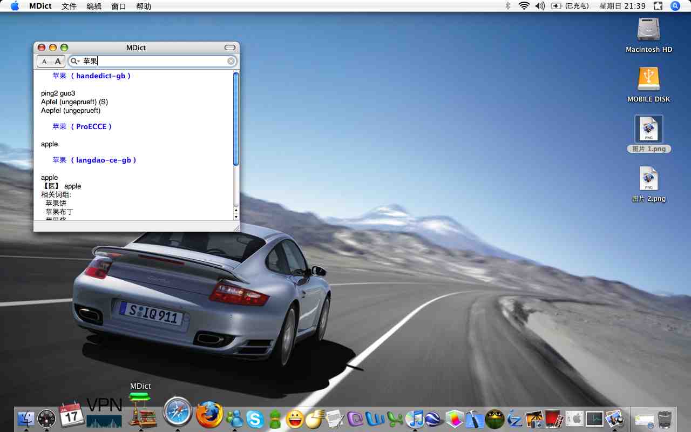The width and height of the screenshot is (691, 432).
Task: Open the handedict-gb dictionary heading link
Action: [92, 76]
